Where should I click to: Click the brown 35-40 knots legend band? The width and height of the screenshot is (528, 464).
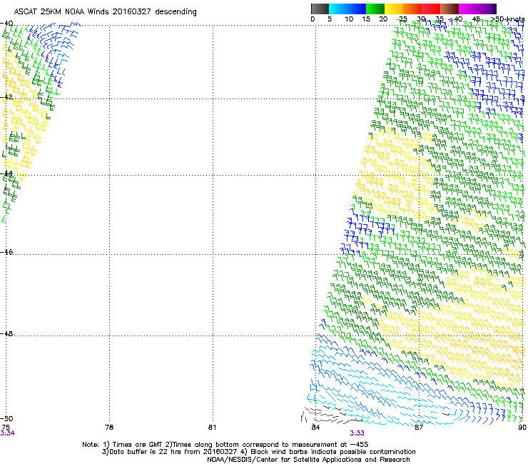click(450, 9)
